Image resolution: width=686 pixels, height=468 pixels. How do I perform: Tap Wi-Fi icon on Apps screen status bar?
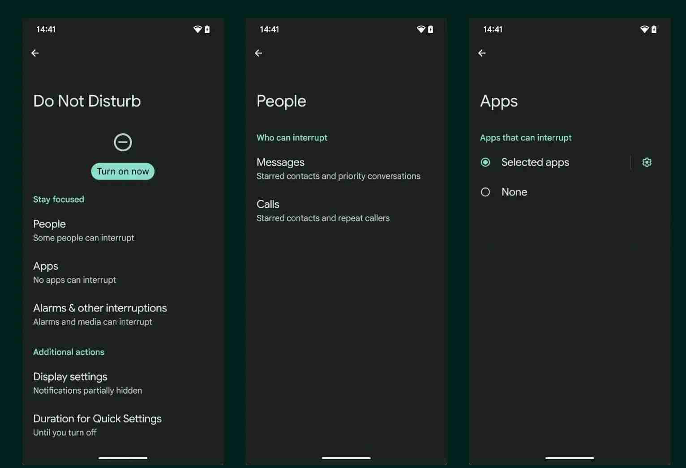(x=644, y=30)
